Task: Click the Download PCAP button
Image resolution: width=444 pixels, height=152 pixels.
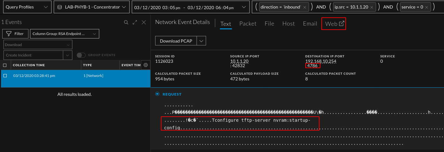Action: pos(176,41)
